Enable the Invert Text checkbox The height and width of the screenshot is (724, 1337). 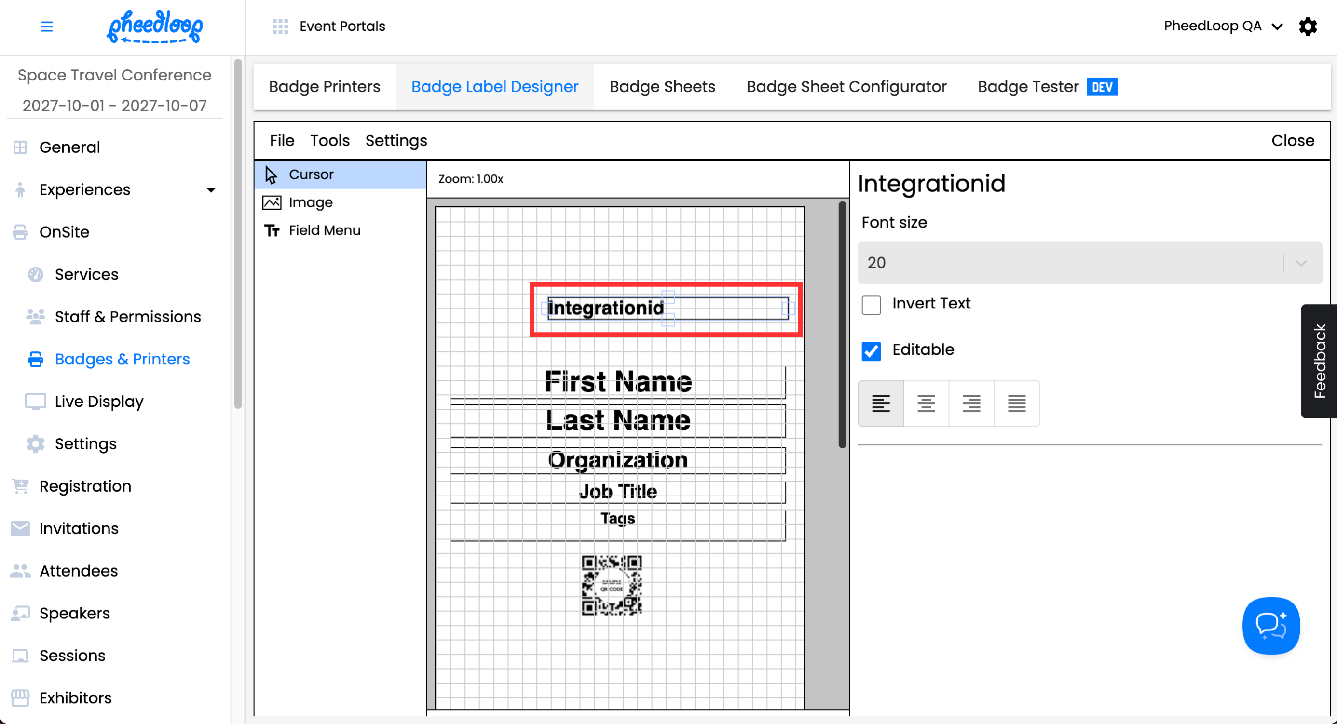click(871, 305)
